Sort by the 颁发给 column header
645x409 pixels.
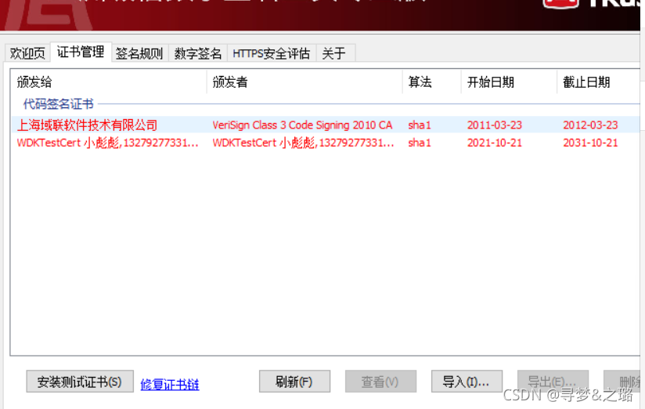109,82
